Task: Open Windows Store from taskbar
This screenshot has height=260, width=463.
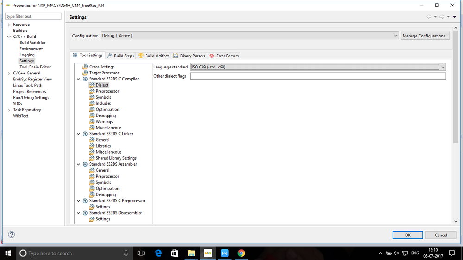Action: point(175,253)
